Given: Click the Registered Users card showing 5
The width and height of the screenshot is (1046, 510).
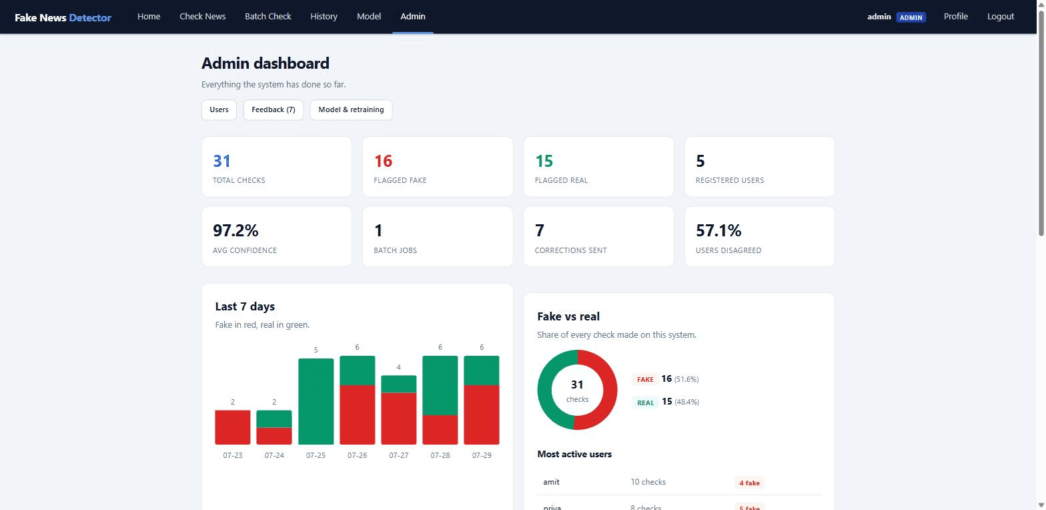Looking at the screenshot, I should (760, 167).
